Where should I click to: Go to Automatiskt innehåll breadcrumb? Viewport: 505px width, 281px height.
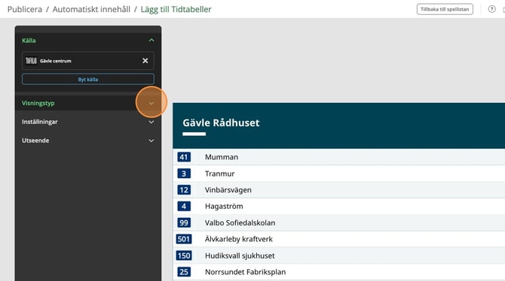(91, 9)
